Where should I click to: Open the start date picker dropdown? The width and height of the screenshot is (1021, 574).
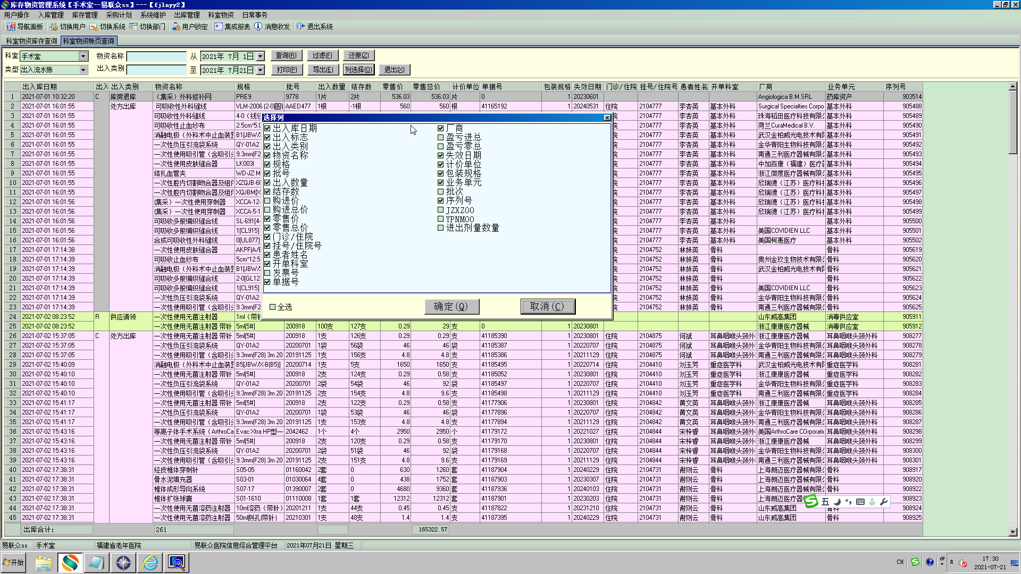click(261, 56)
